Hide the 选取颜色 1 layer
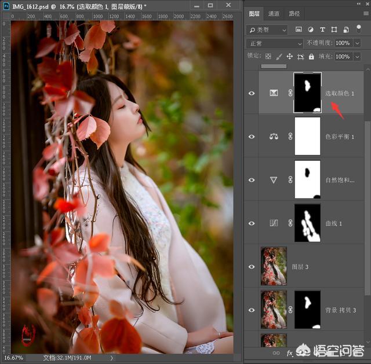This screenshot has width=371, height=364. (252, 93)
